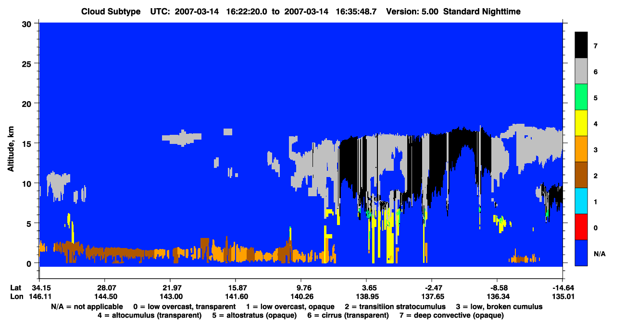Click the black color bar segment labeled 7
This screenshot has height=320, width=625.
(x=581, y=45)
